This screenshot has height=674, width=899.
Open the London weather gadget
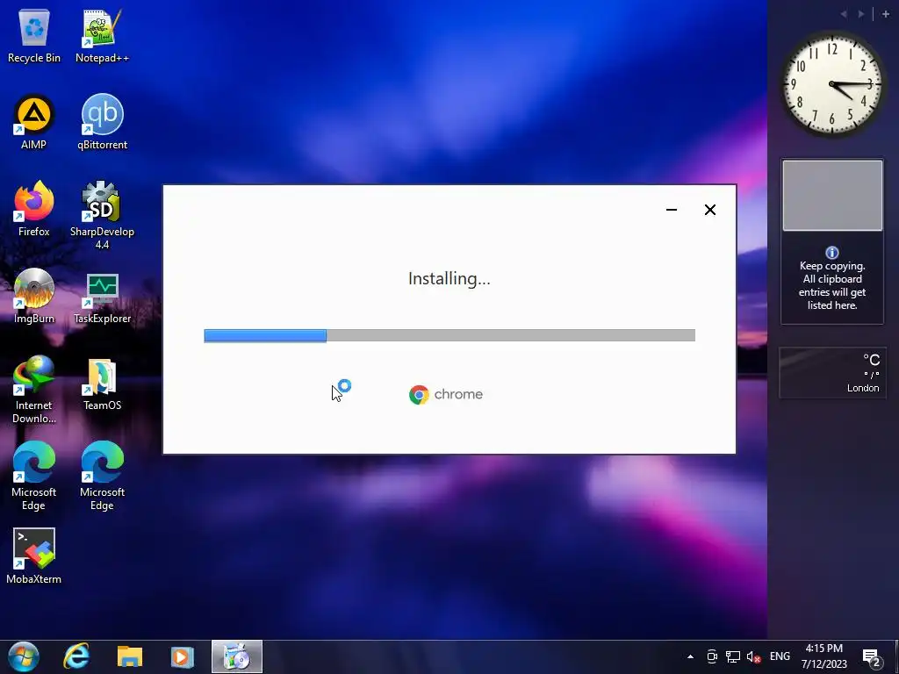[832, 372]
